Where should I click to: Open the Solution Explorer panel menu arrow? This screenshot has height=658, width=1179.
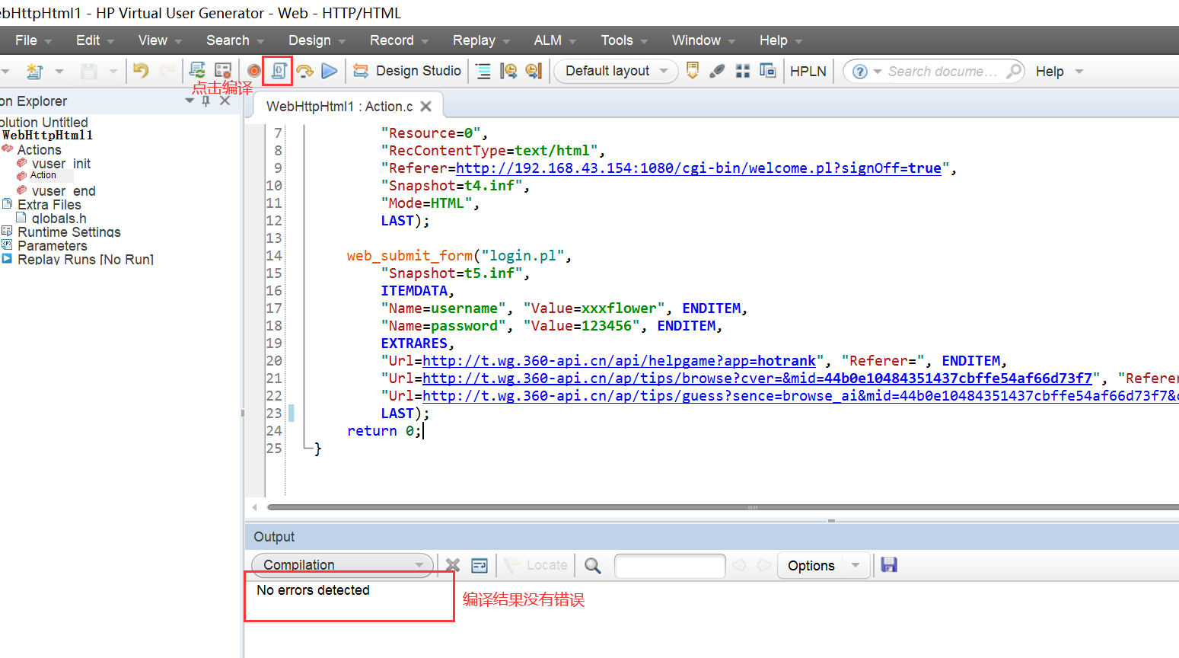click(x=190, y=101)
